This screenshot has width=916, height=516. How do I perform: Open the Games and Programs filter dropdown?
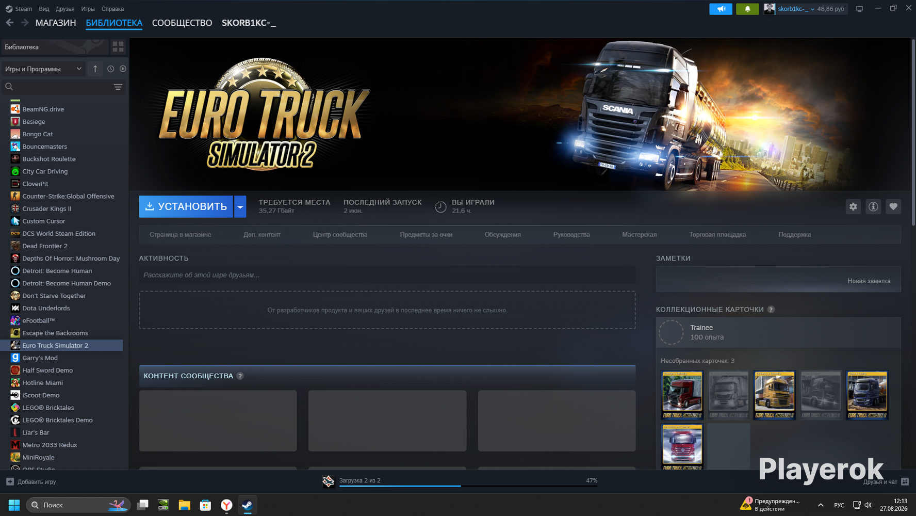pyautogui.click(x=43, y=69)
